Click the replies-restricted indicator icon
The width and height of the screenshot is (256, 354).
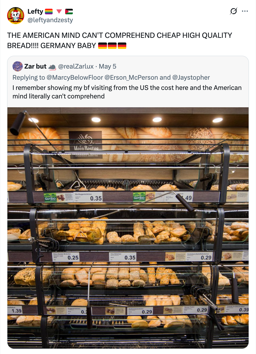pos(234,11)
